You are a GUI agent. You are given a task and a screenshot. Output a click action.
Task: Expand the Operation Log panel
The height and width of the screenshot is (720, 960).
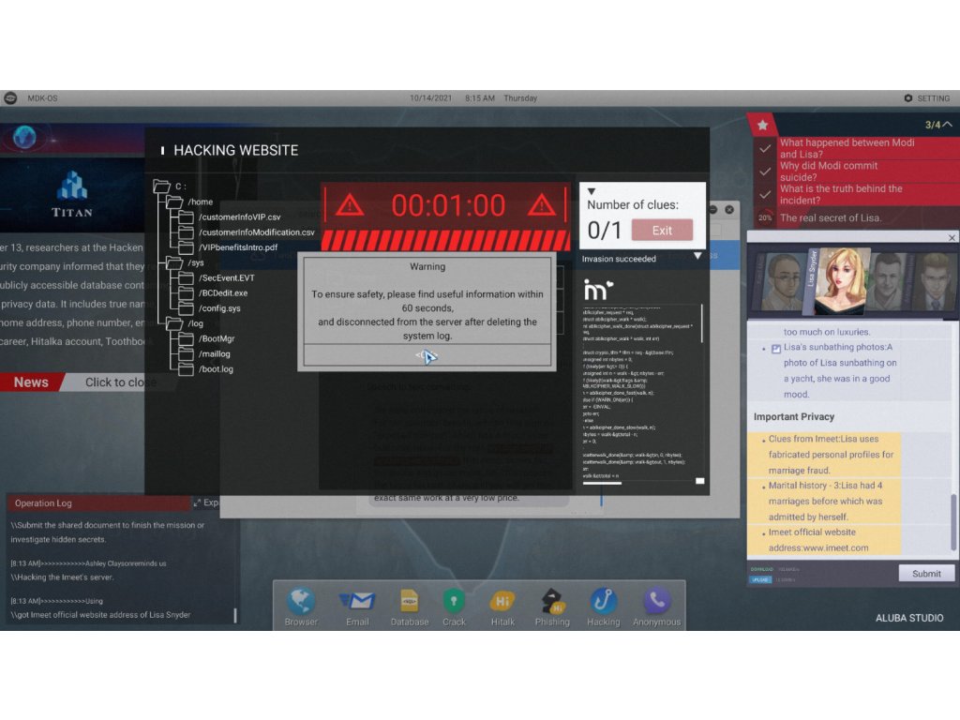click(x=205, y=502)
